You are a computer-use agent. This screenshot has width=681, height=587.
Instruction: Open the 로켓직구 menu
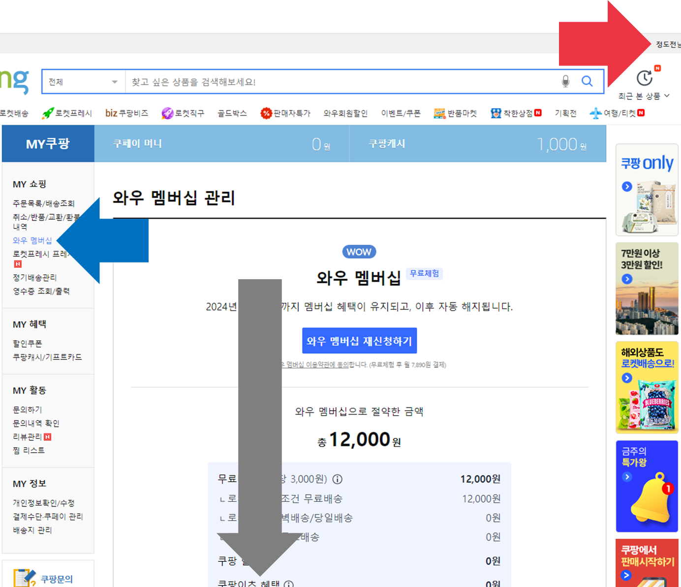(x=189, y=113)
